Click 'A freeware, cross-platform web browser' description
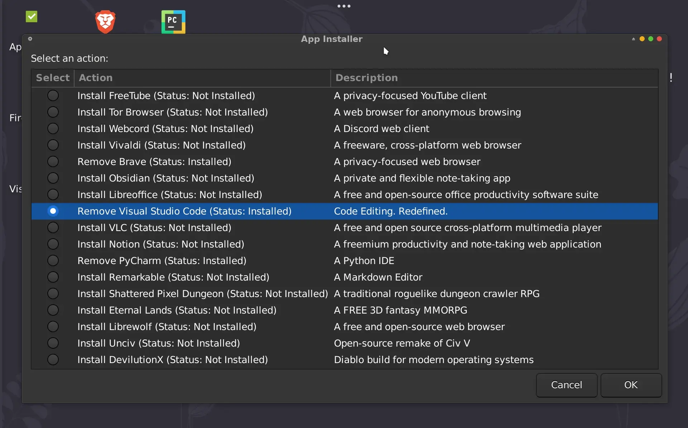This screenshot has width=688, height=428. point(427,145)
